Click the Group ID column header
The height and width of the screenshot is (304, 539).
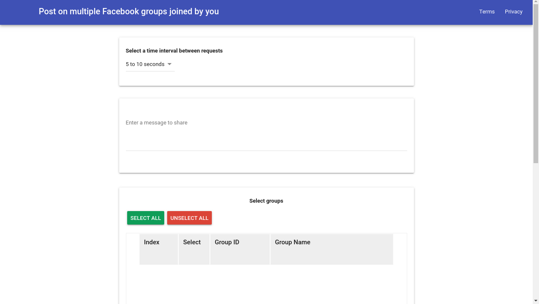(x=240, y=249)
